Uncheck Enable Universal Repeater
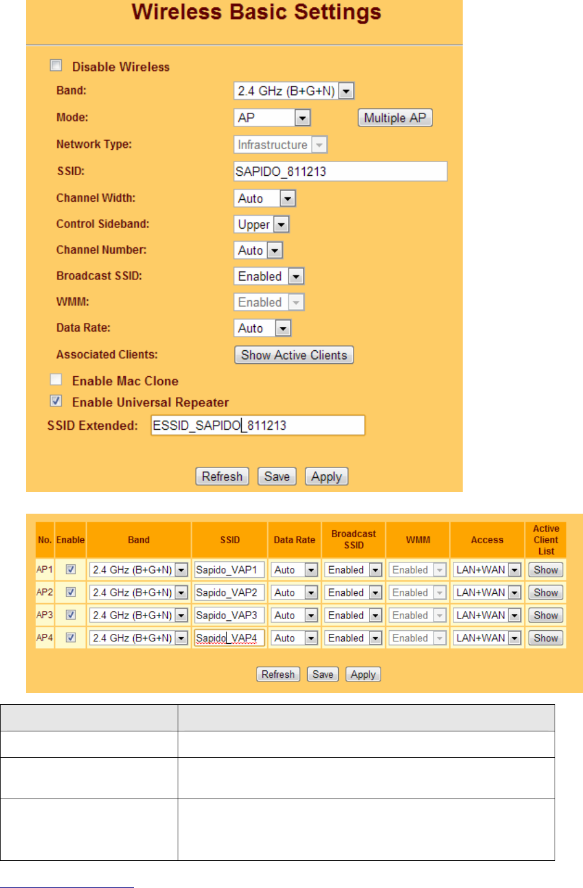The width and height of the screenshot is (583, 888). (x=56, y=401)
